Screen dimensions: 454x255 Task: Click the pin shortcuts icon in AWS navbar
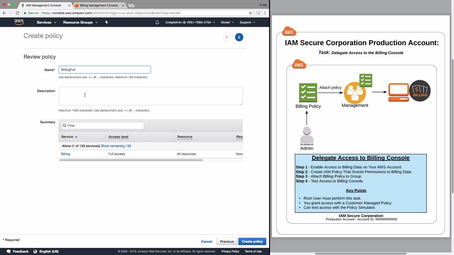[x=106, y=22]
